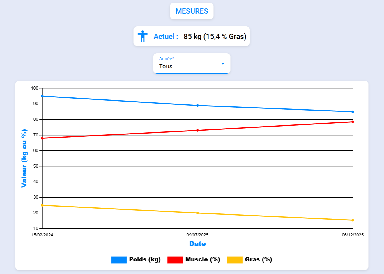Screen dimensions: 384x274
Task: Click the red Muscle legend swatch
Action: 175,260
